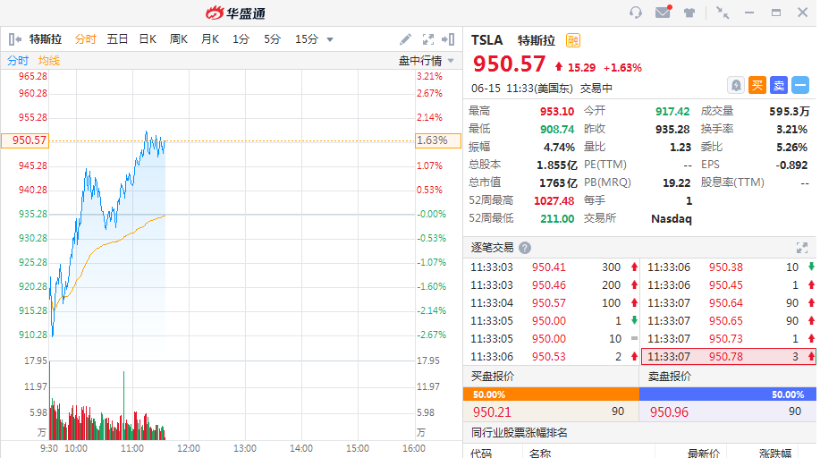This screenshot has width=820, height=458.
Task: Click the pencil drawing tool icon
Action: coord(405,39)
